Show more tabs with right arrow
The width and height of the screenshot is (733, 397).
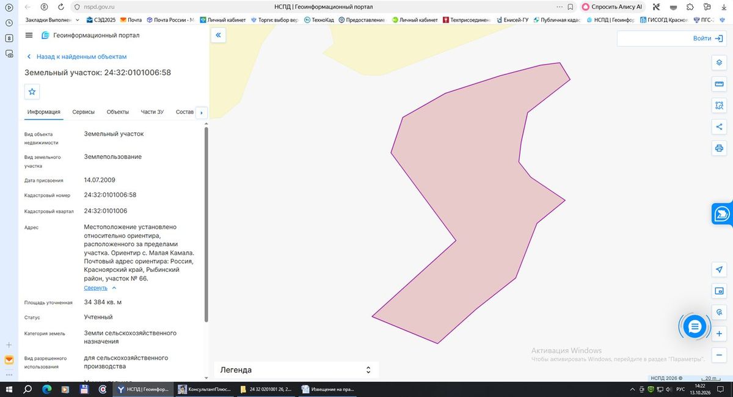coord(202,112)
